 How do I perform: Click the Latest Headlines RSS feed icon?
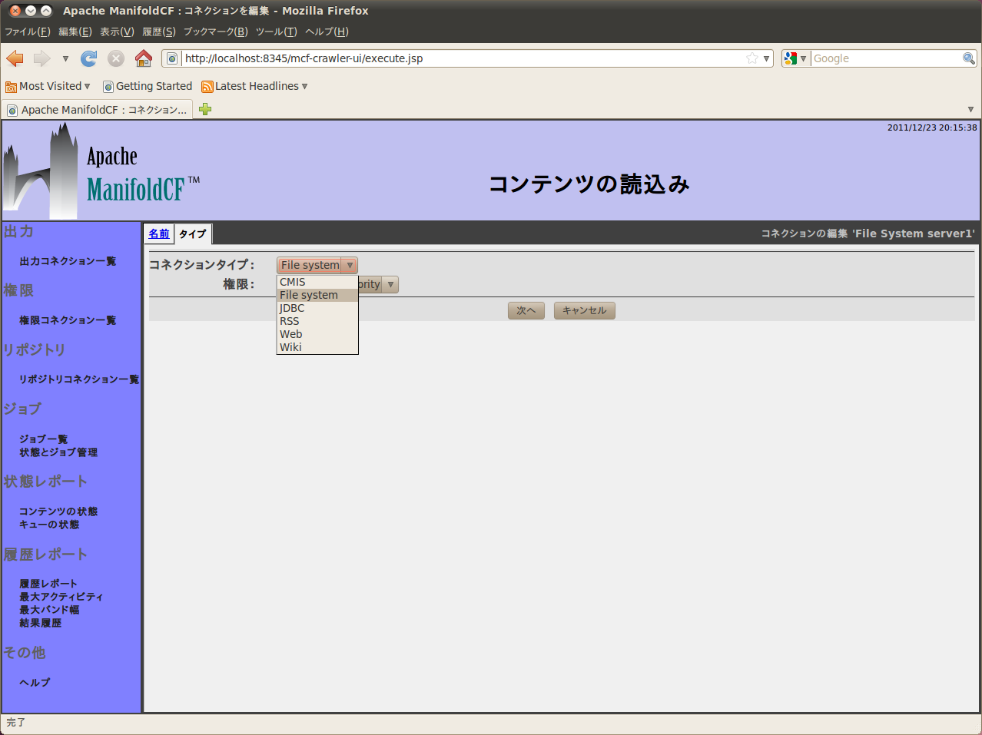[207, 87]
